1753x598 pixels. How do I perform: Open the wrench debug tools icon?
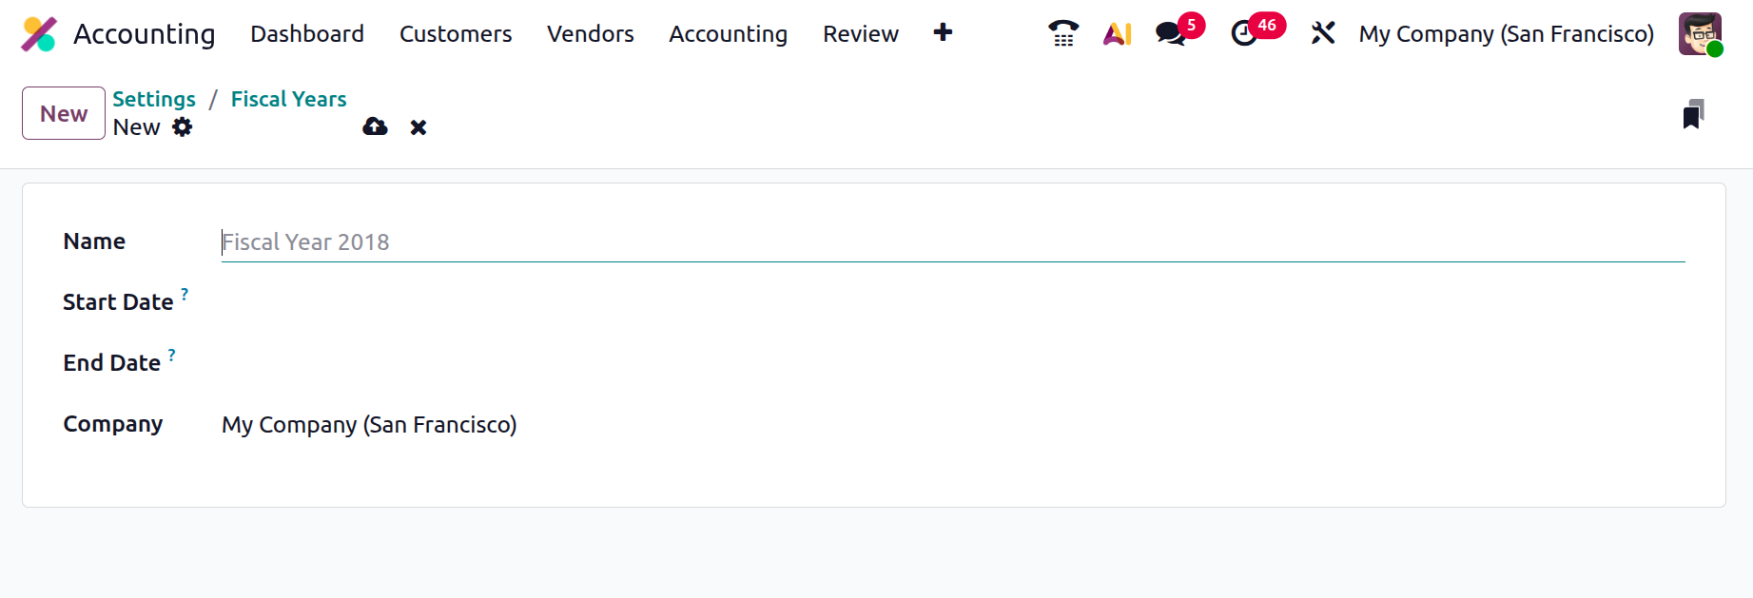[x=1322, y=34]
